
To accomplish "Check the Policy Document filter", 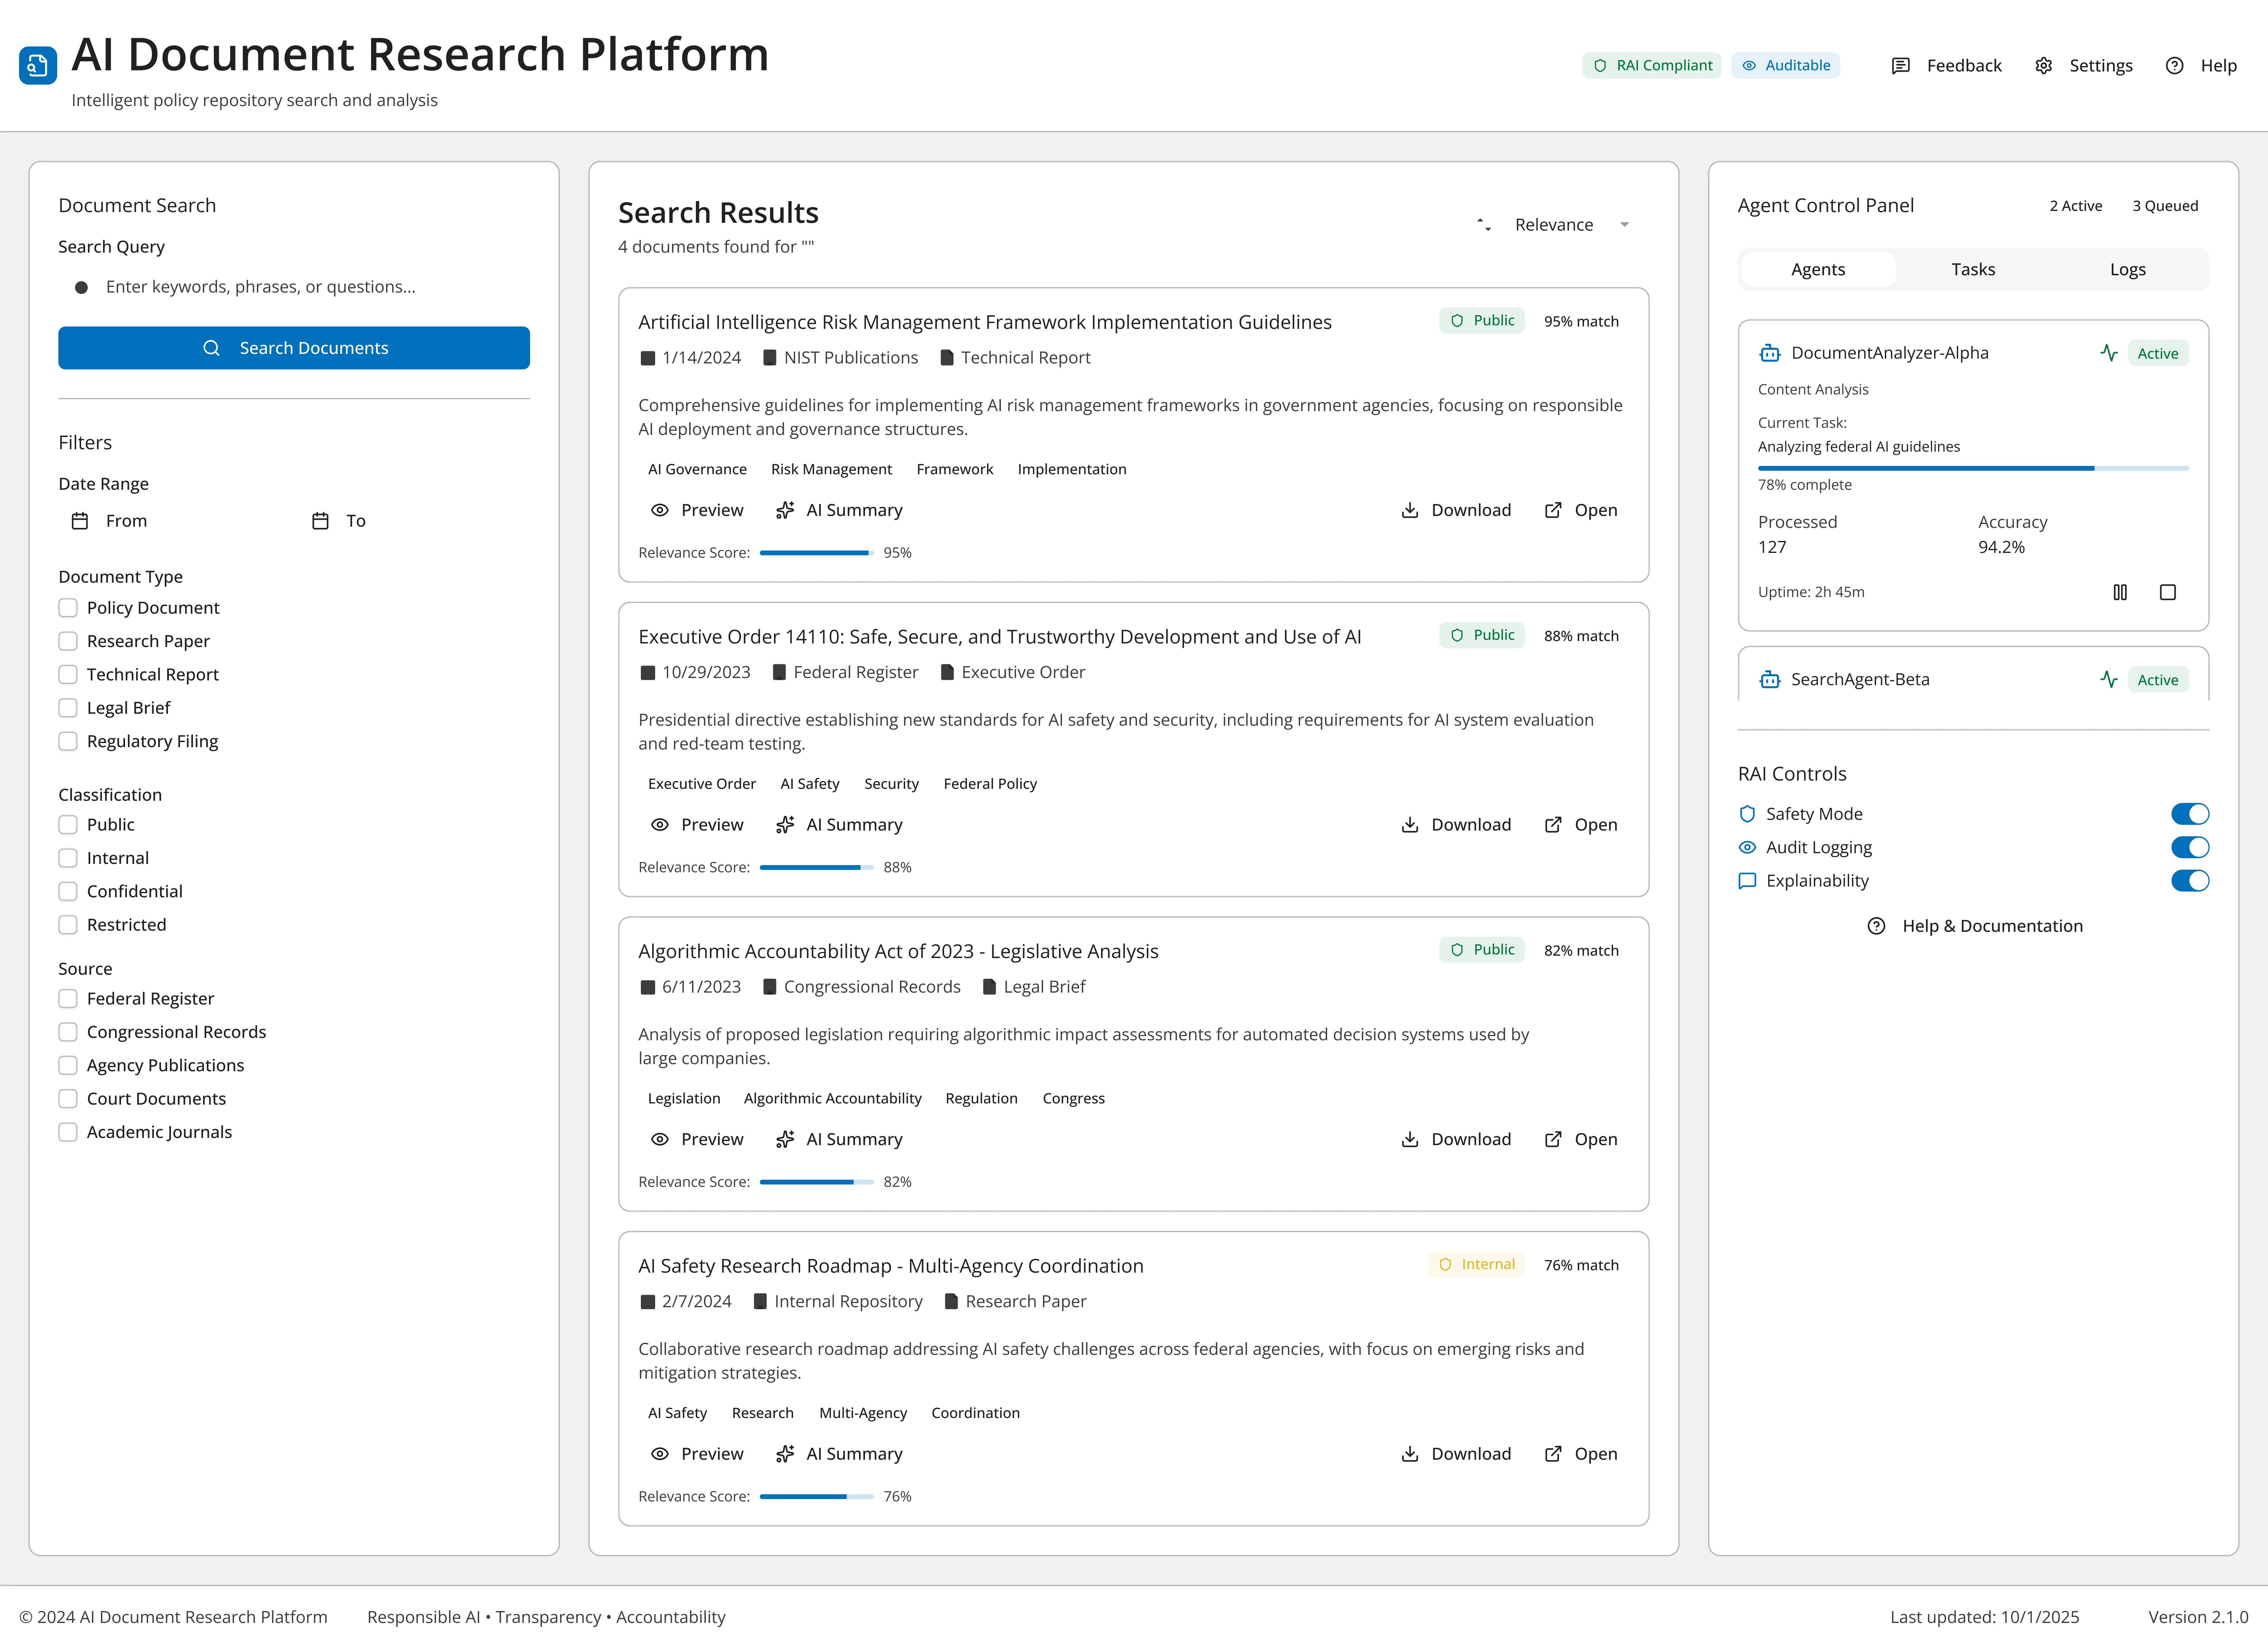I will [x=68, y=607].
